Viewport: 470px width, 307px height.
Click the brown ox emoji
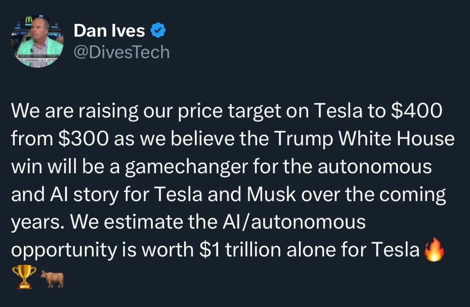(52, 279)
